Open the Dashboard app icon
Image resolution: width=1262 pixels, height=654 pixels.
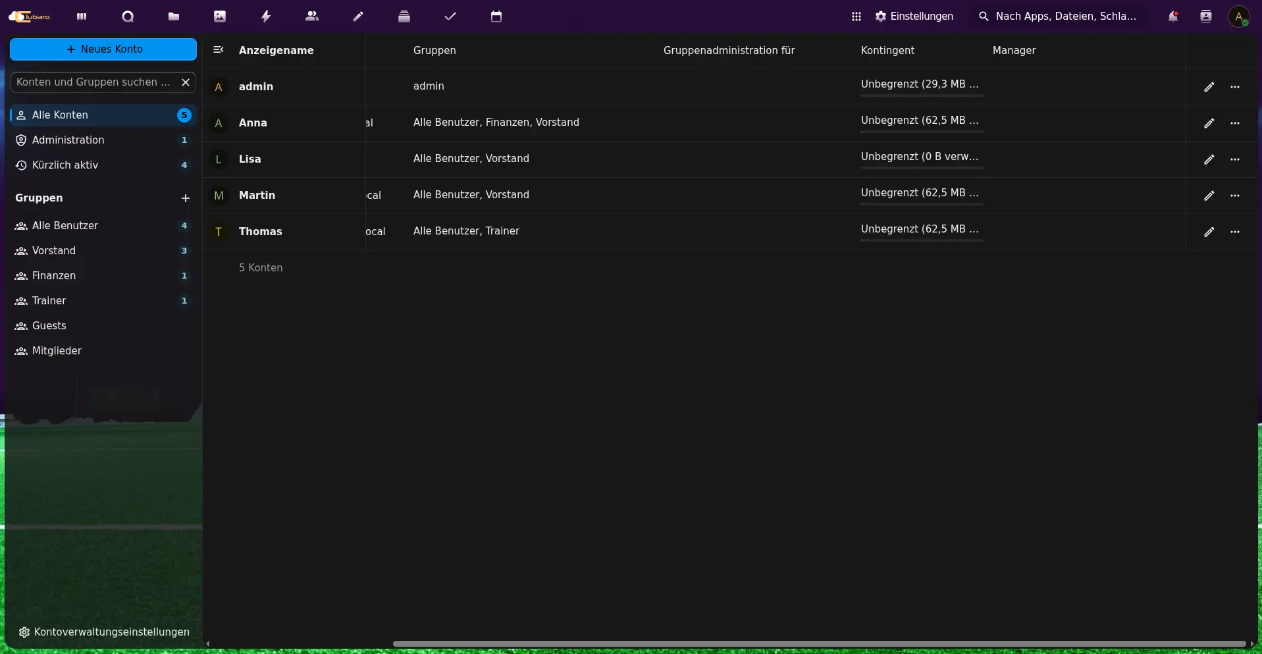tap(82, 16)
